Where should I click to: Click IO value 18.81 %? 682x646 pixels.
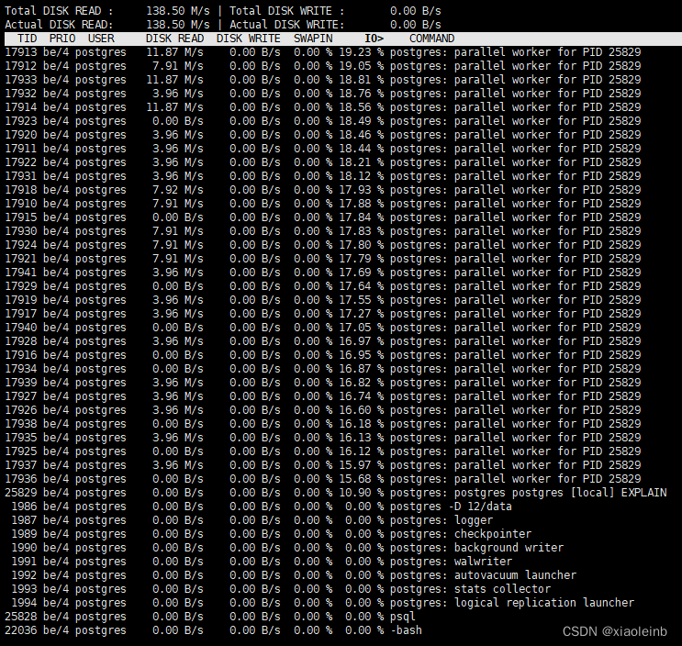coord(362,80)
